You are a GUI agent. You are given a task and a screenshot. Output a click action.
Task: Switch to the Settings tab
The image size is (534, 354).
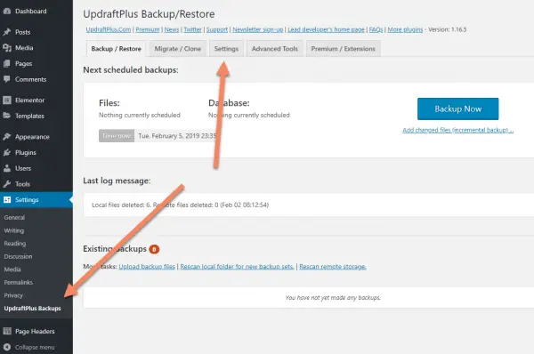click(x=226, y=49)
